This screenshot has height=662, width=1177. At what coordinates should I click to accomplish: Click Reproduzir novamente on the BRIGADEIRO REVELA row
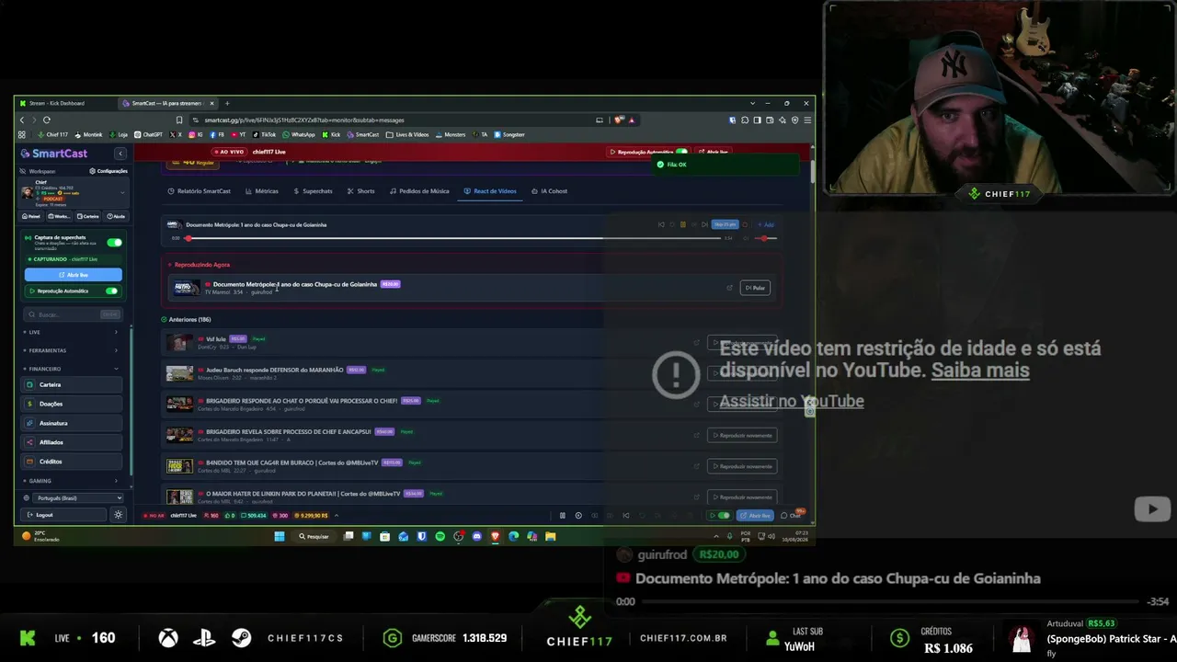pos(742,435)
